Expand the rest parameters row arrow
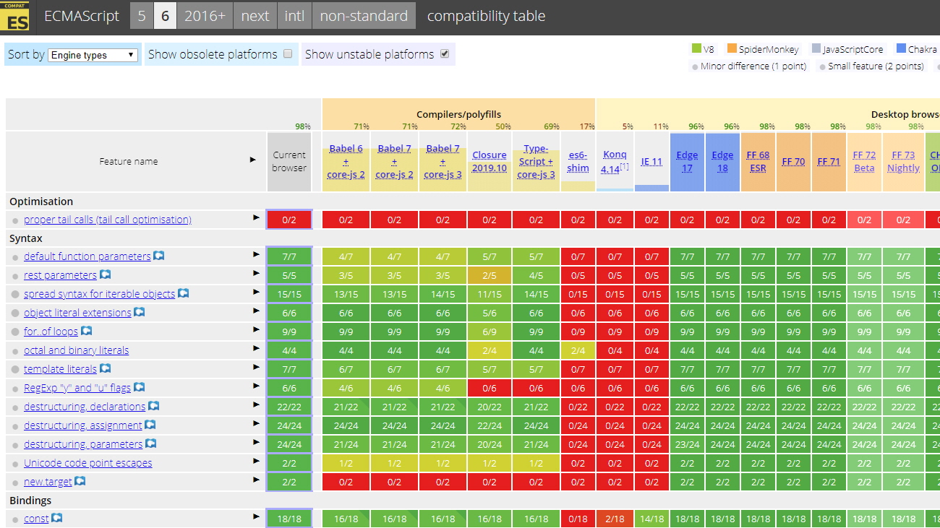The image size is (940, 528). tap(256, 273)
